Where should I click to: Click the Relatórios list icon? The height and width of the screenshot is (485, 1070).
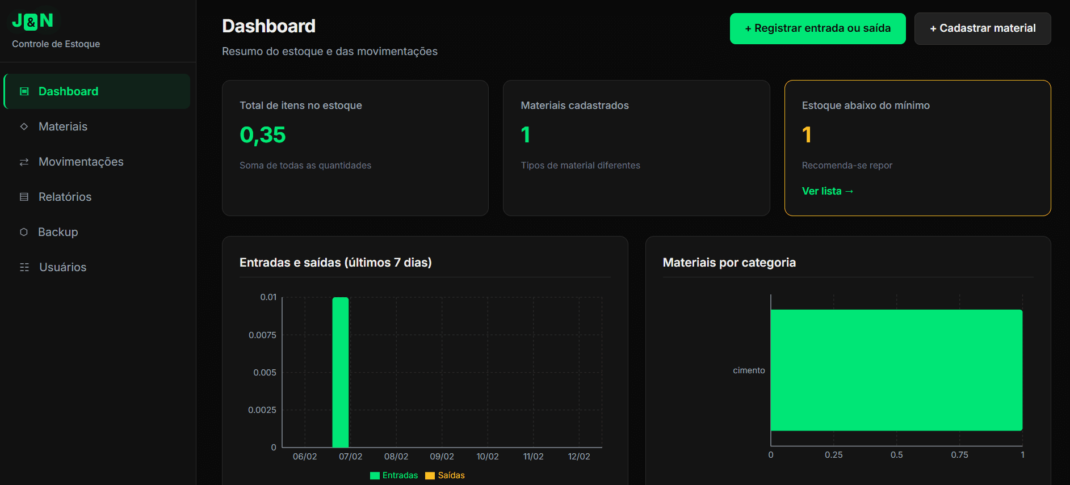(24, 197)
